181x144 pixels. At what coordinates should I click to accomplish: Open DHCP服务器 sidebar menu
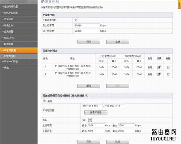coord(19,13)
